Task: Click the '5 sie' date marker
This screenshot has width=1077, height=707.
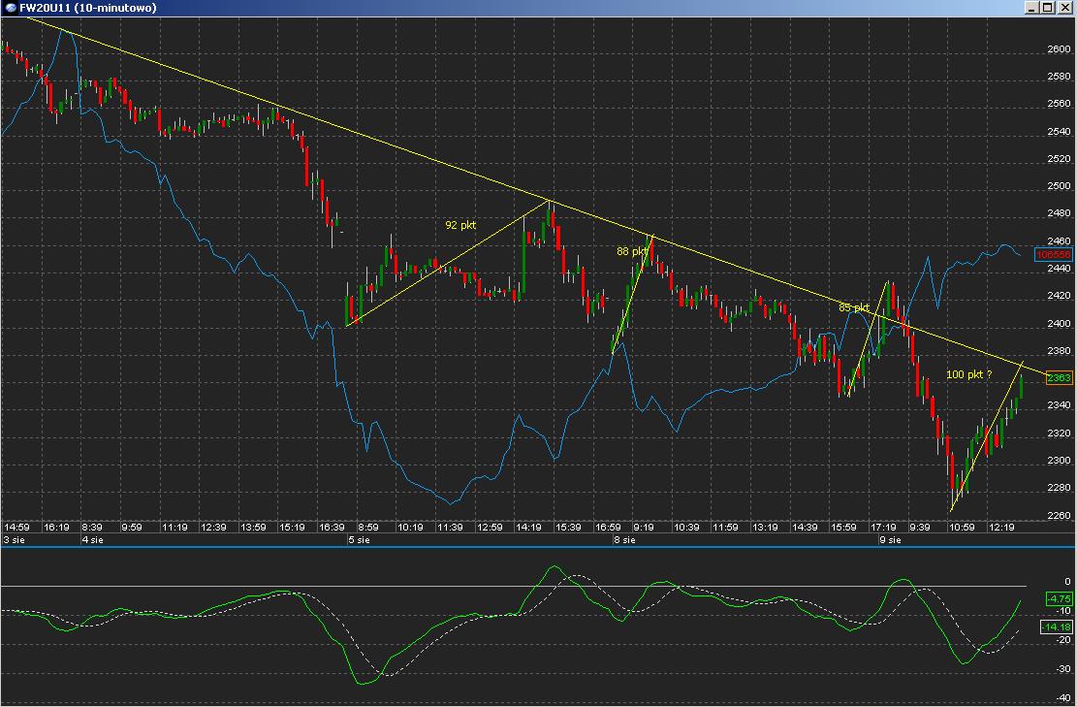Action: [359, 539]
